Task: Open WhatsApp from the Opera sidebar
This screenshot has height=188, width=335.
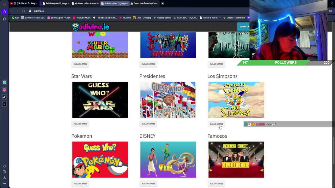Action: (4, 83)
